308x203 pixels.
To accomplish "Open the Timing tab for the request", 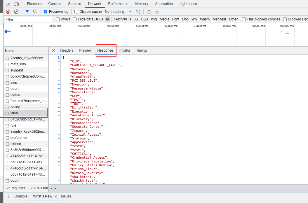I will [x=141, y=50].
